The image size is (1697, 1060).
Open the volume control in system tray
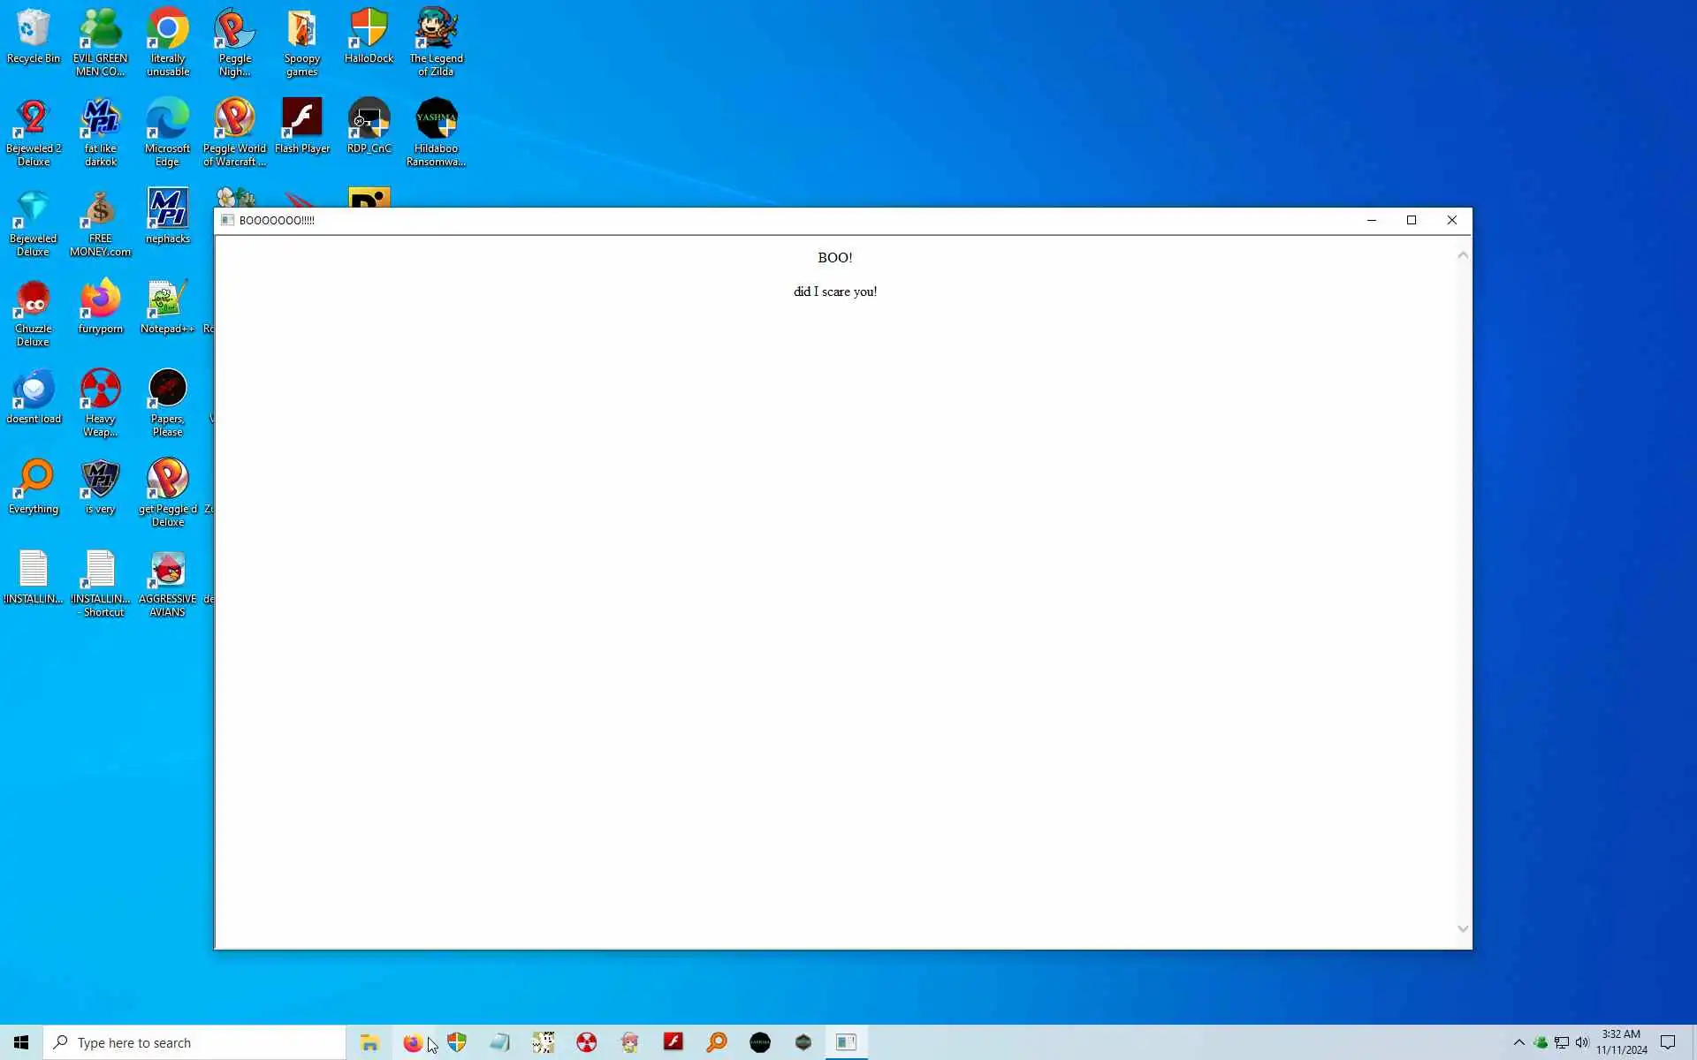1582,1042
